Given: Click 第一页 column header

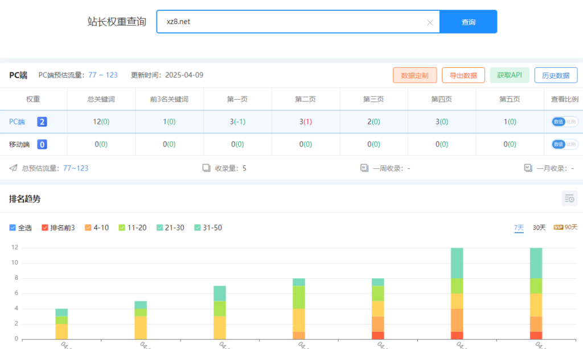Looking at the screenshot, I should pyautogui.click(x=237, y=99).
